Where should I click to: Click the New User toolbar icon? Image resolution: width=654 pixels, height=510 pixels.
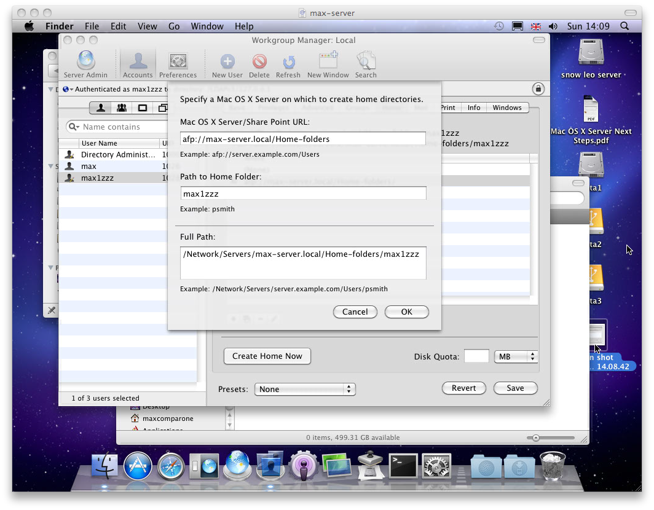pos(227,65)
